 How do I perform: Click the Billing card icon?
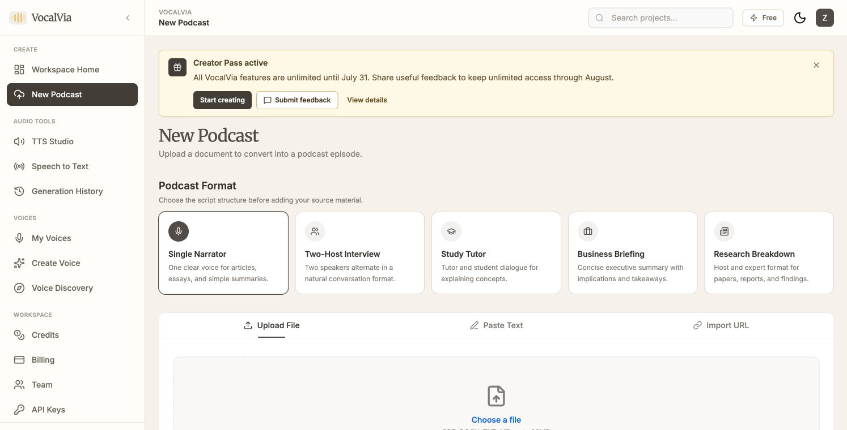(19, 360)
